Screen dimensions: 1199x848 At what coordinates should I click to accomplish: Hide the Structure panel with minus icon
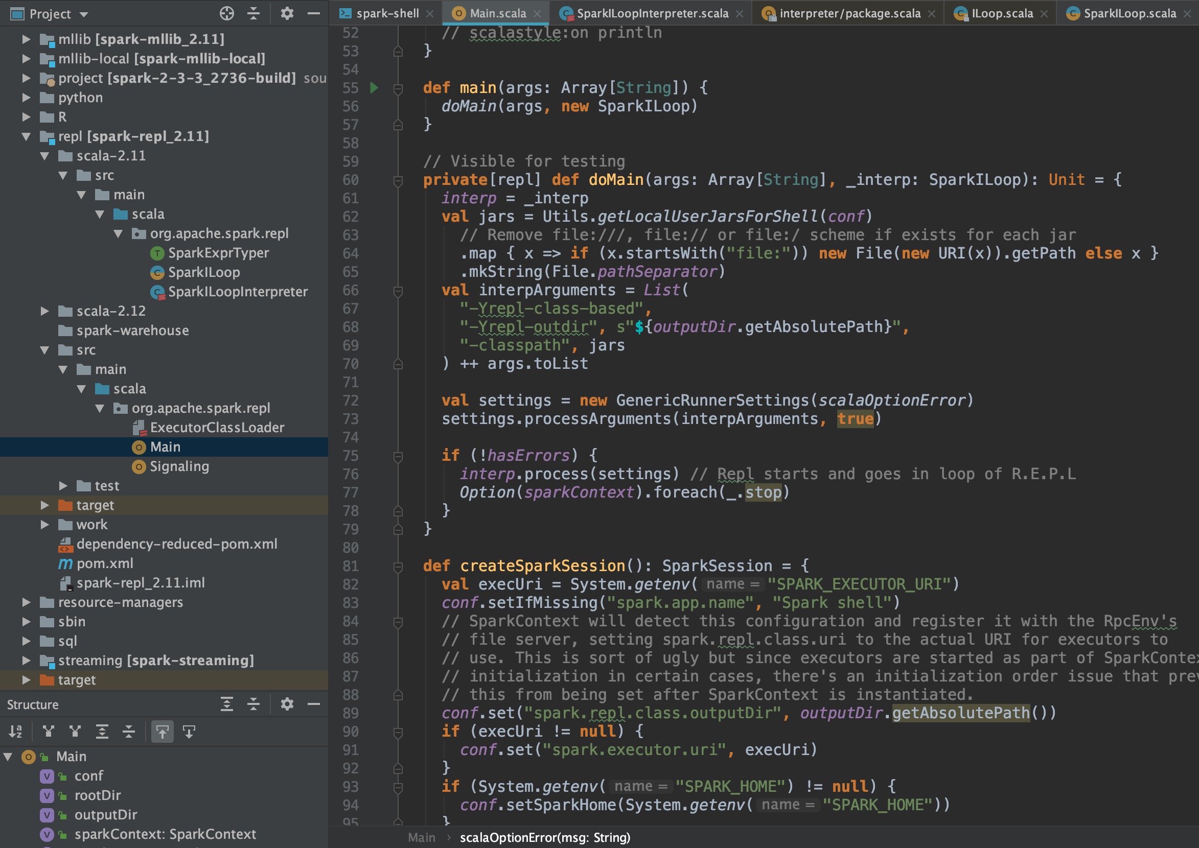(x=313, y=704)
